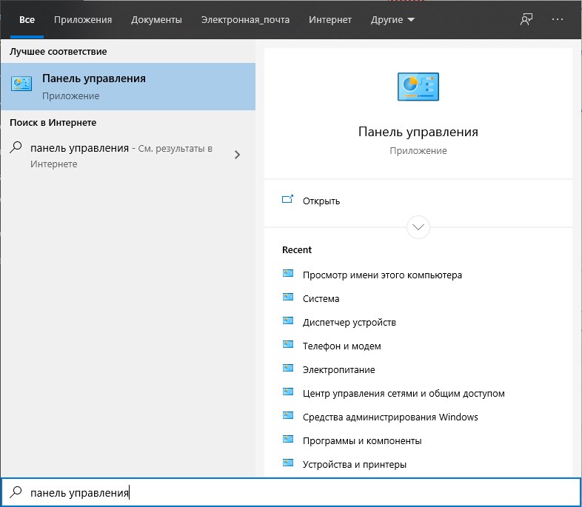The image size is (582, 507).
Task: Select the Интернет tab
Action: click(x=330, y=19)
